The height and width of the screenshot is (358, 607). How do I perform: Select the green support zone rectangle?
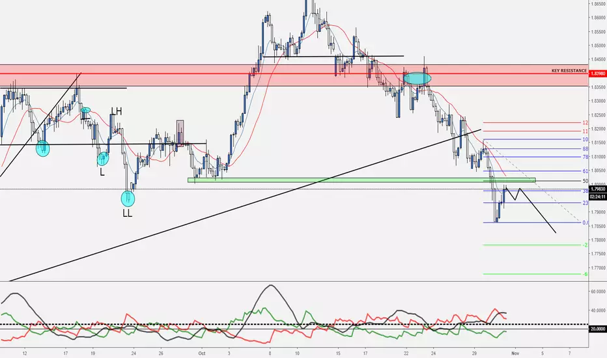click(x=361, y=180)
